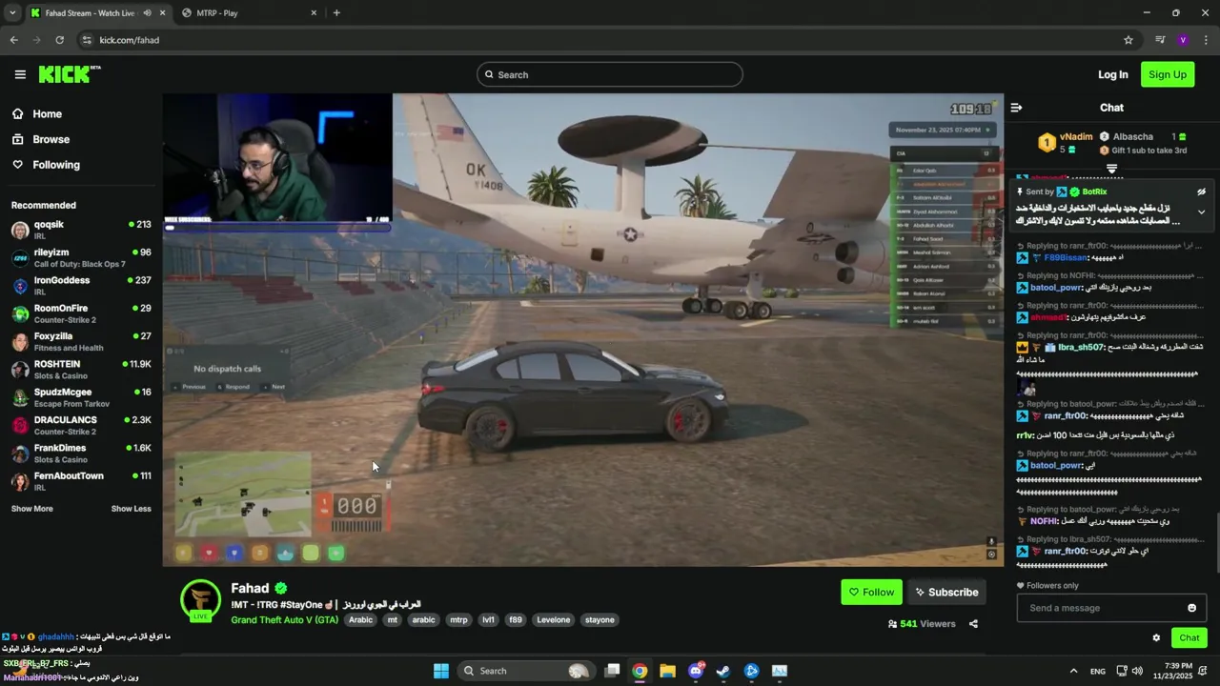
Task: Open Chrome three-dot menu
Action: tap(1206, 40)
